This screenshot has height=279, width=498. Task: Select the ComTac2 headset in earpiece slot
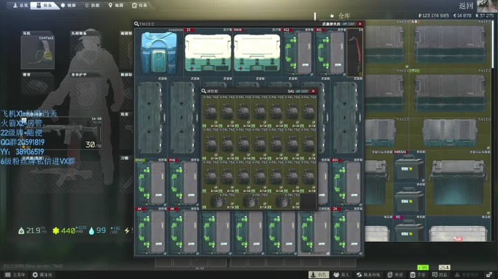pos(38,52)
